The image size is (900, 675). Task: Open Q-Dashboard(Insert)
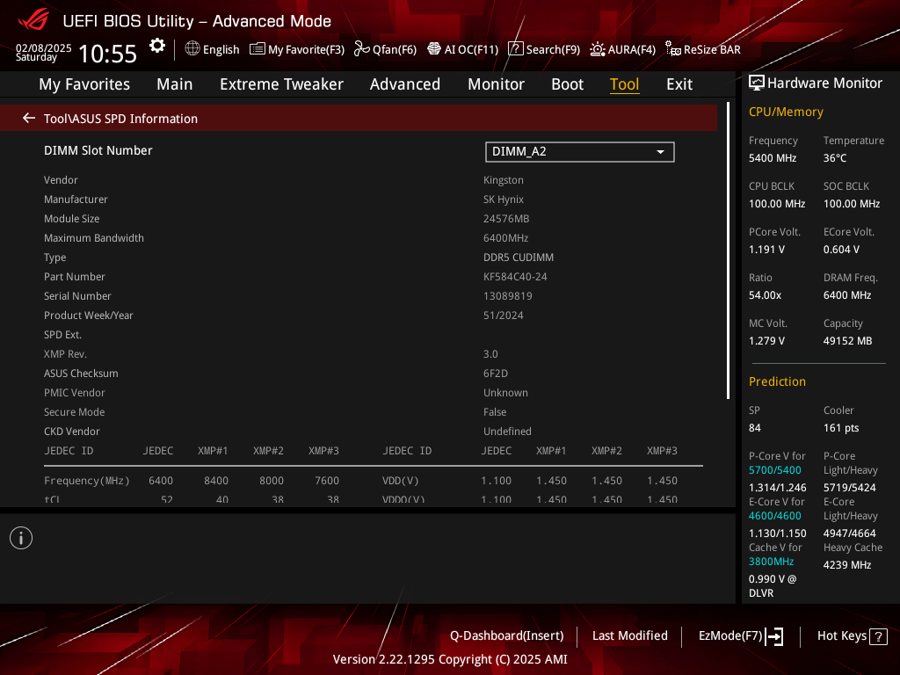pyautogui.click(x=506, y=635)
